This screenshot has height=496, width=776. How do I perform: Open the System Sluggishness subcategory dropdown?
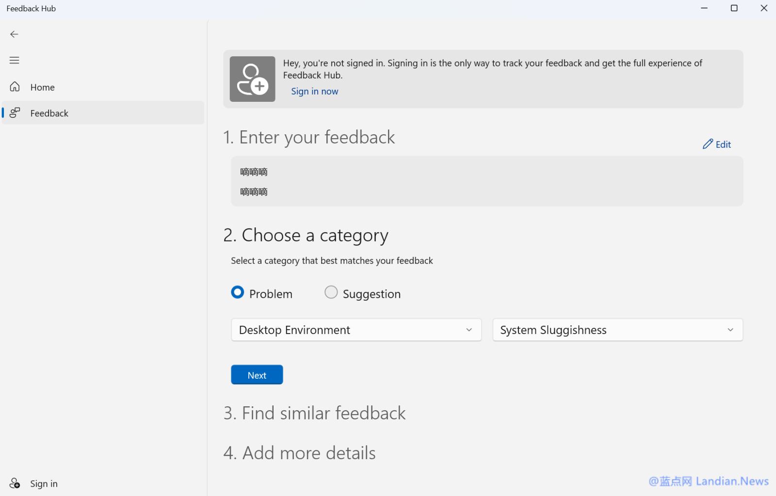(x=618, y=330)
